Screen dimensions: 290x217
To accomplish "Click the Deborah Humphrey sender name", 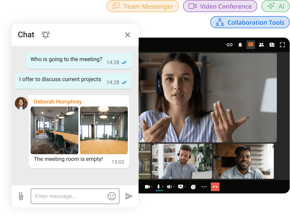I will point(58,102).
